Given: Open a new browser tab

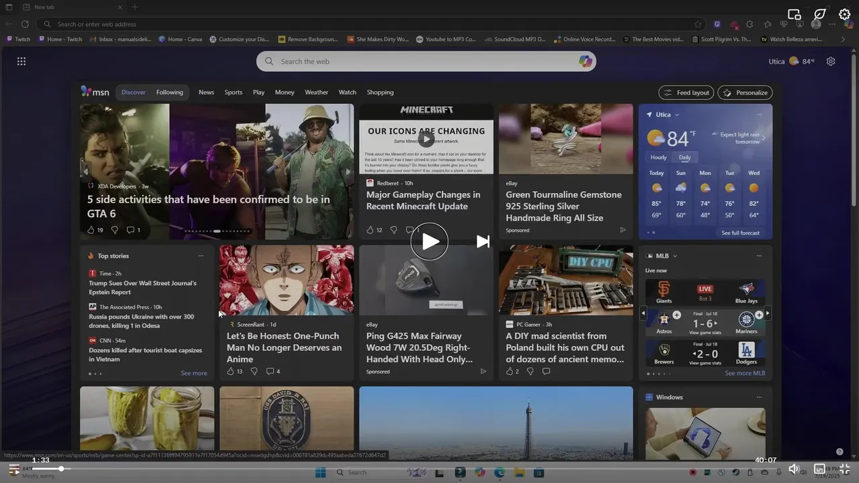Looking at the screenshot, I should click(x=135, y=7).
